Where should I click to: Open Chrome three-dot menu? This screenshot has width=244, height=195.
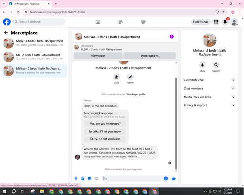pos(240,12)
